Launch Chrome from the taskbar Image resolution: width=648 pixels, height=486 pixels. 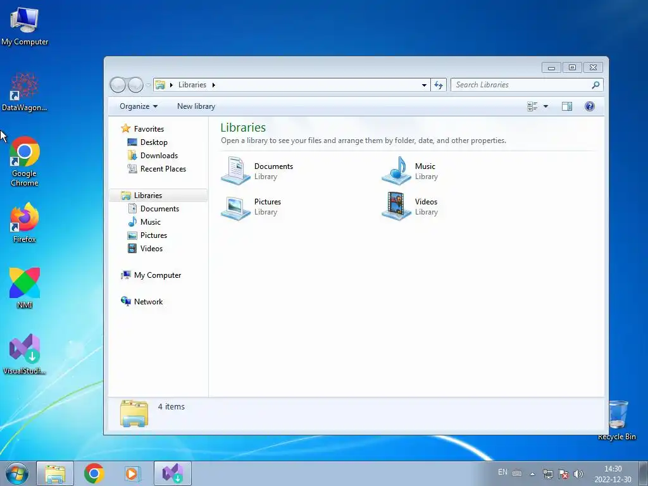pyautogui.click(x=94, y=473)
